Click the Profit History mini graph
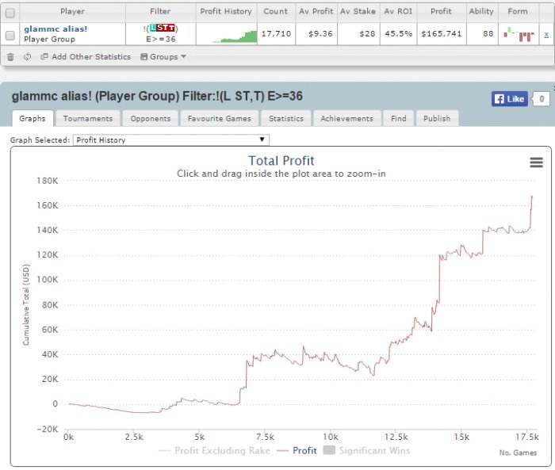This screenshot has height=470, width=555. pyautogui.click(x=226, y=35)
